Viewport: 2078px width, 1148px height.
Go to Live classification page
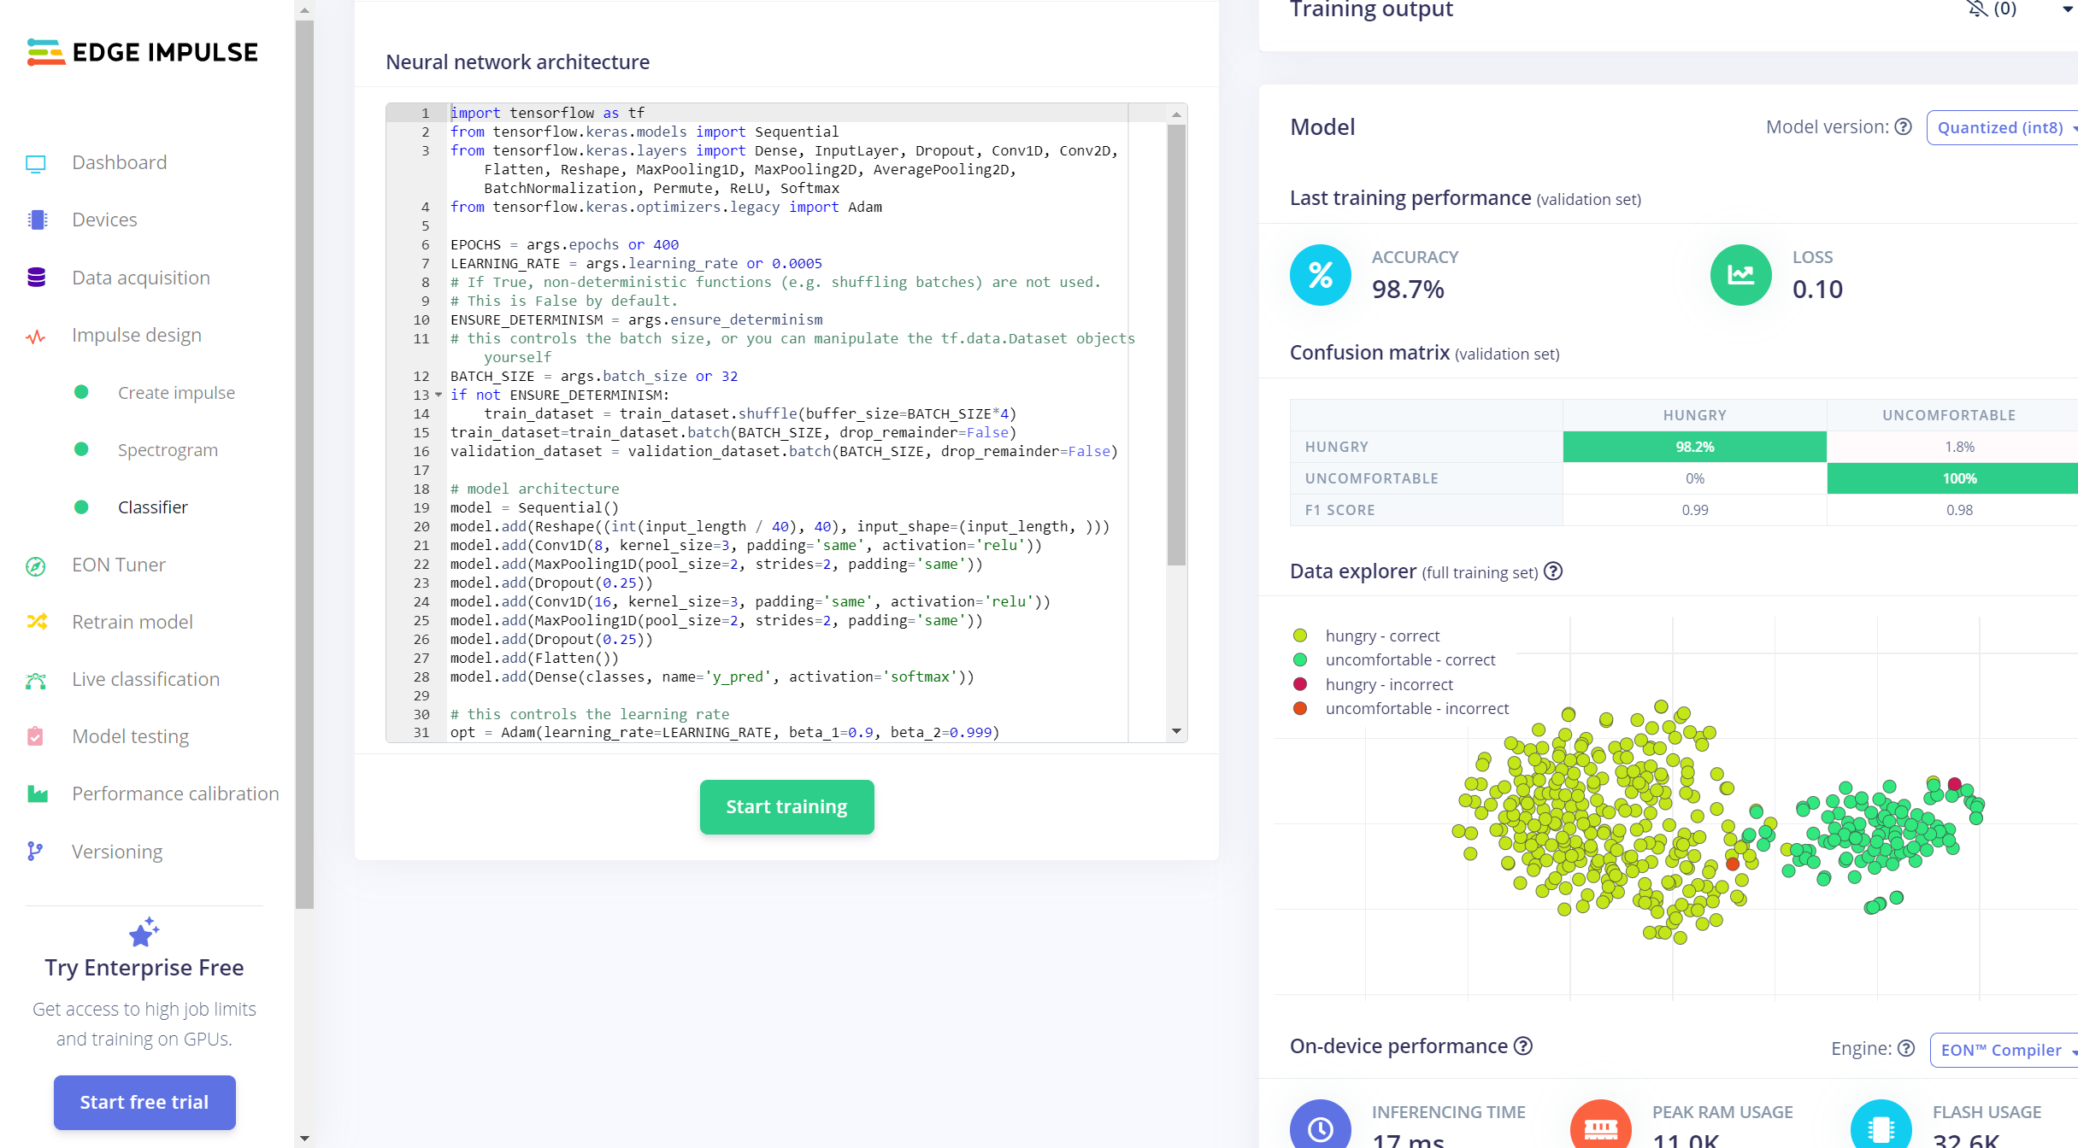pyautogui.click(x=145, y=679)
